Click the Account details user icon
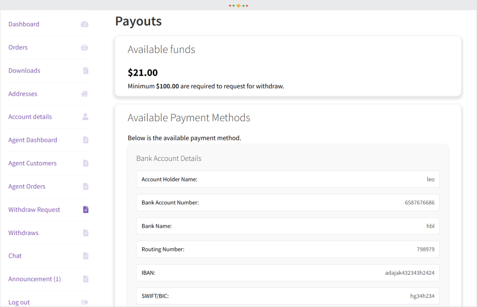The width and height of the screenshot is (477, 307). 85,117
